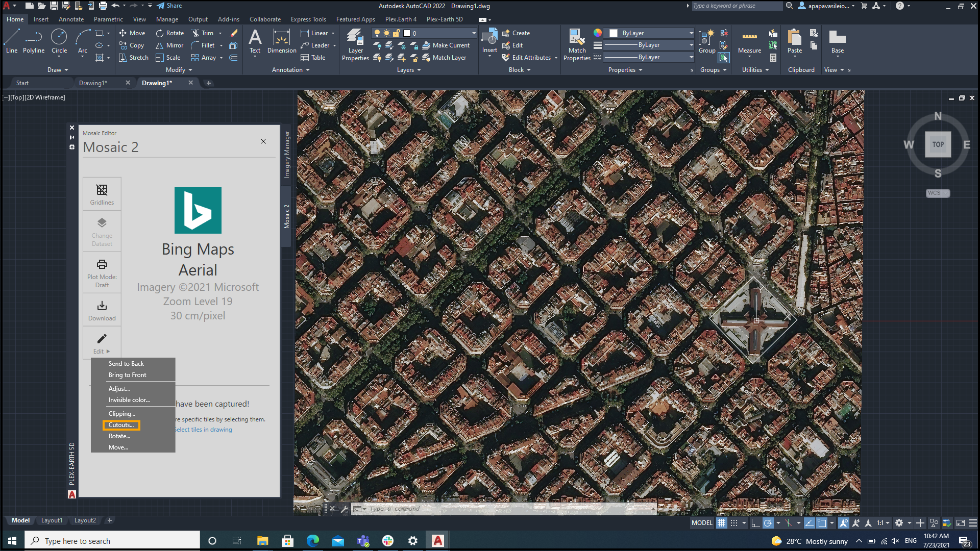Click the Select tiles in drawing link

[203, 430]
